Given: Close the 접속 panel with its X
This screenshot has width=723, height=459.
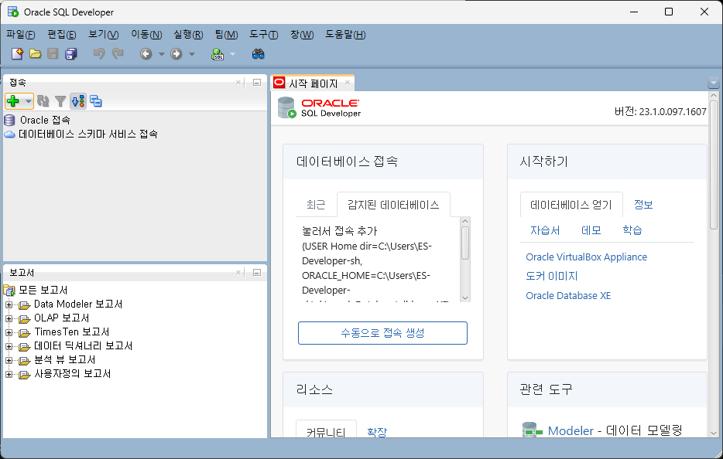Looking at the screenshot, I should click(238, 83).
